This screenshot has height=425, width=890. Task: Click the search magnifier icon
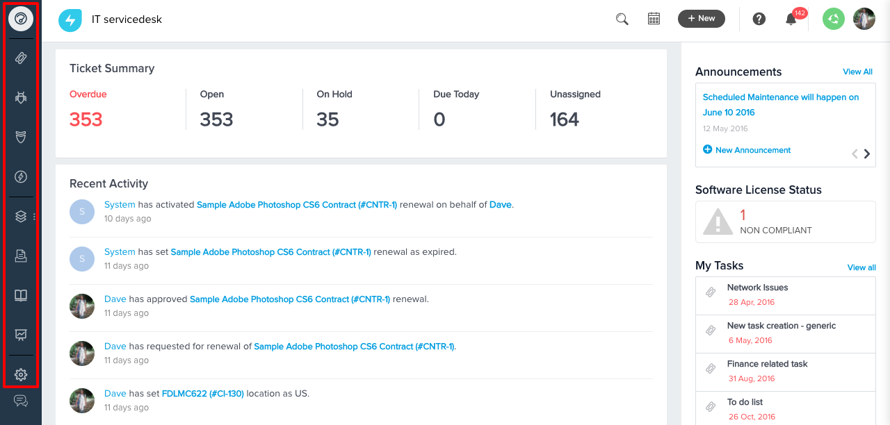[x=622, y=19]
